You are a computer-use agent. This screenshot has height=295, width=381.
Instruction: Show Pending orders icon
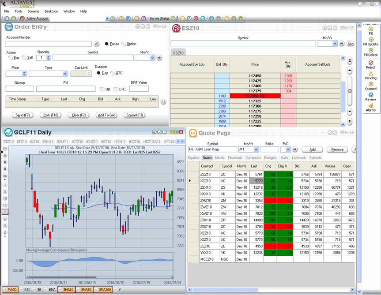(371, 74)
